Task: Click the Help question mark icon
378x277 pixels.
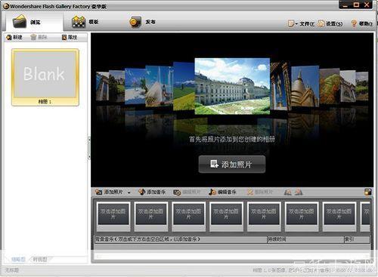Action: [354, 23]
